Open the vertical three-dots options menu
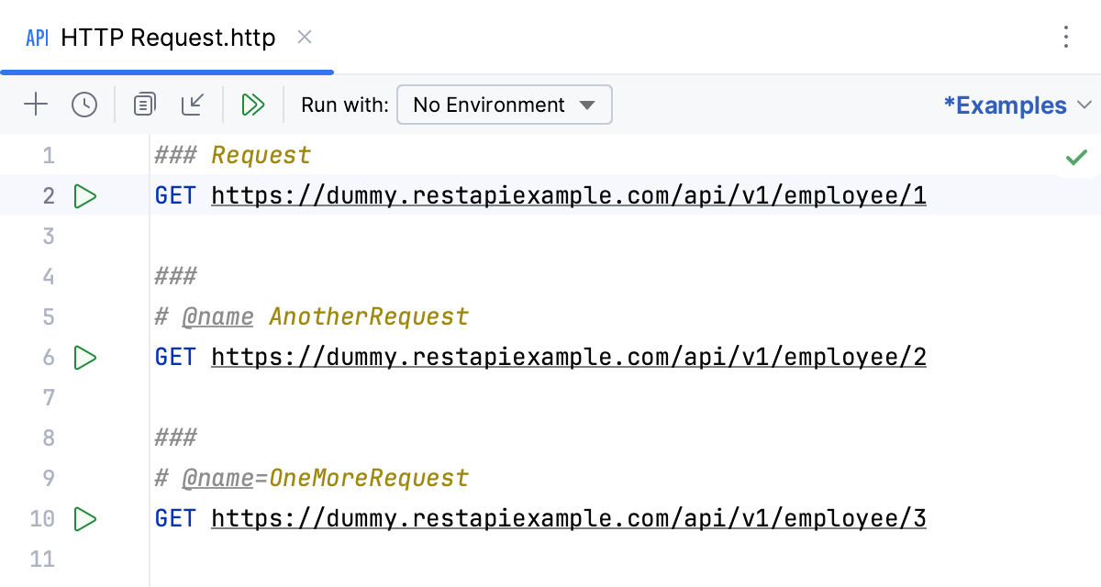This screenshot has height=587, width=1101. click(1065, 38)
